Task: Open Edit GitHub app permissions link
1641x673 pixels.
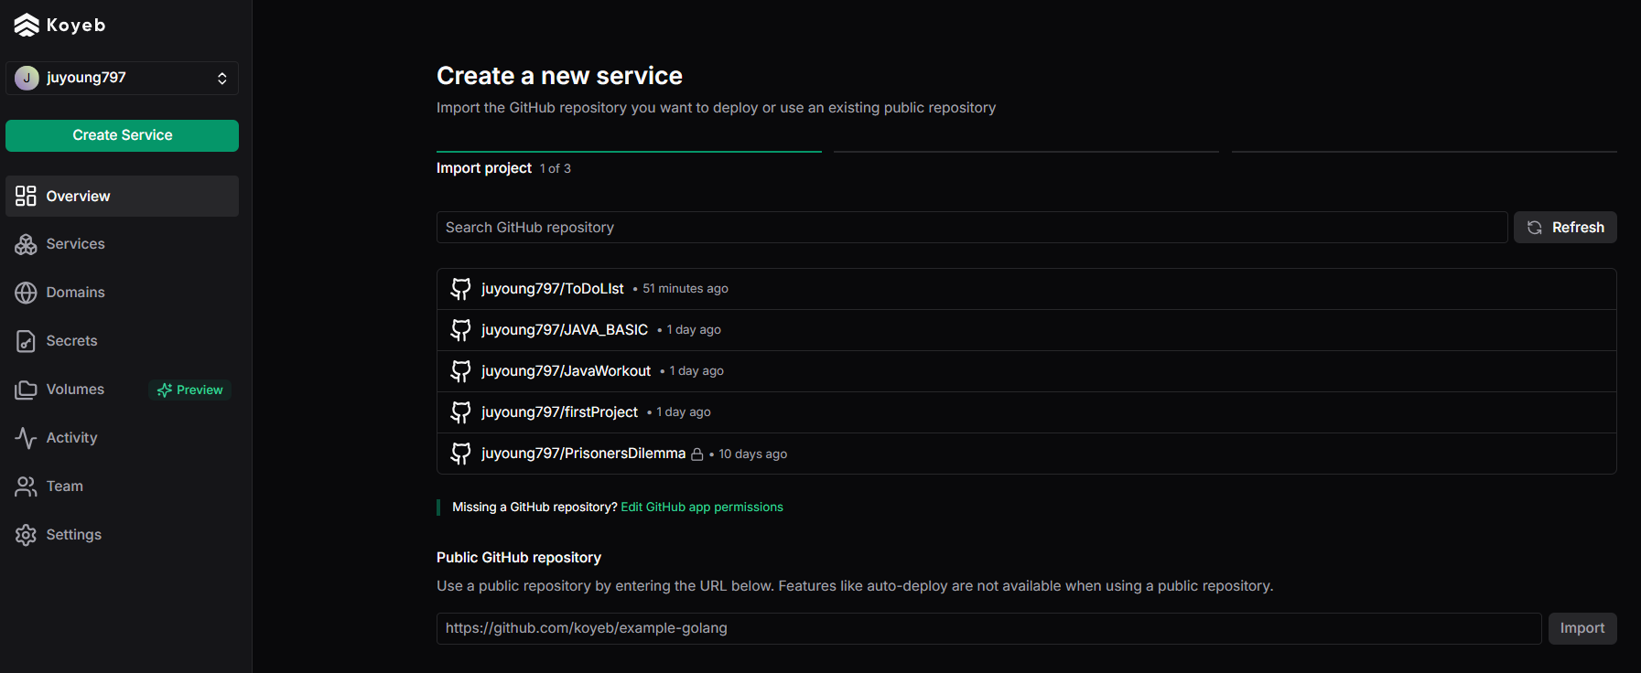Action: [x=702, y=507]
